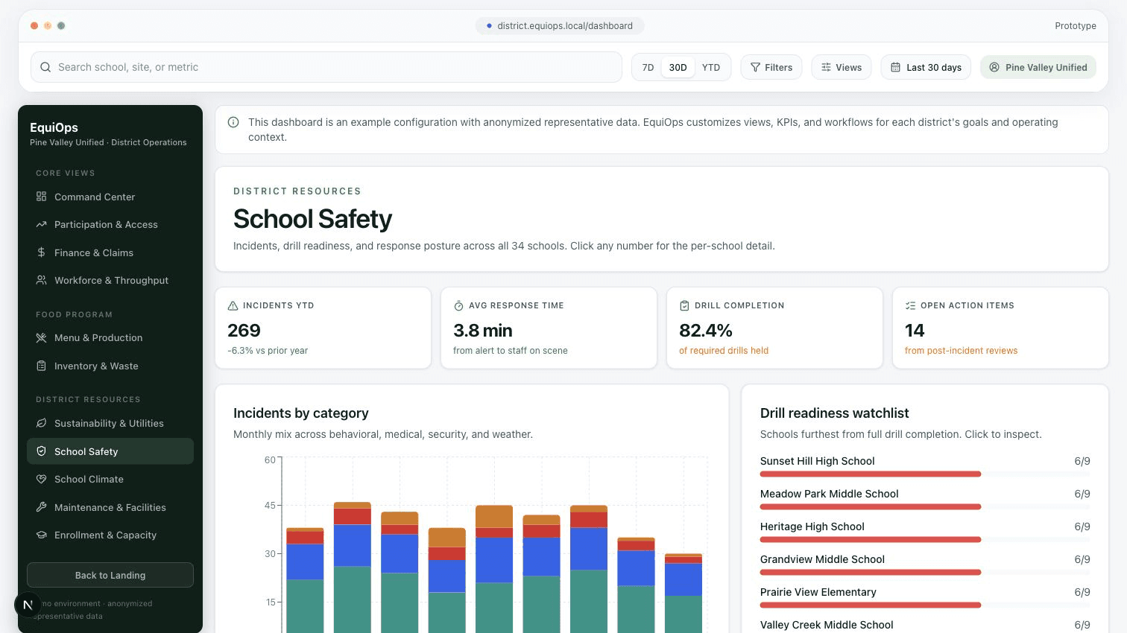
Task: Click the School Safety shield icon
Action: point(41,451)
